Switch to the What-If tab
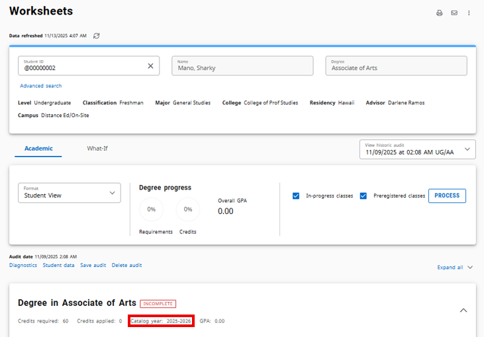The width and height of the screenshot is (484, 337). (97, 149)
